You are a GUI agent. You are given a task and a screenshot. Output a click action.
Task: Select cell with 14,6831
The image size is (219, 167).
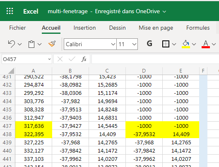coord(107,118)
